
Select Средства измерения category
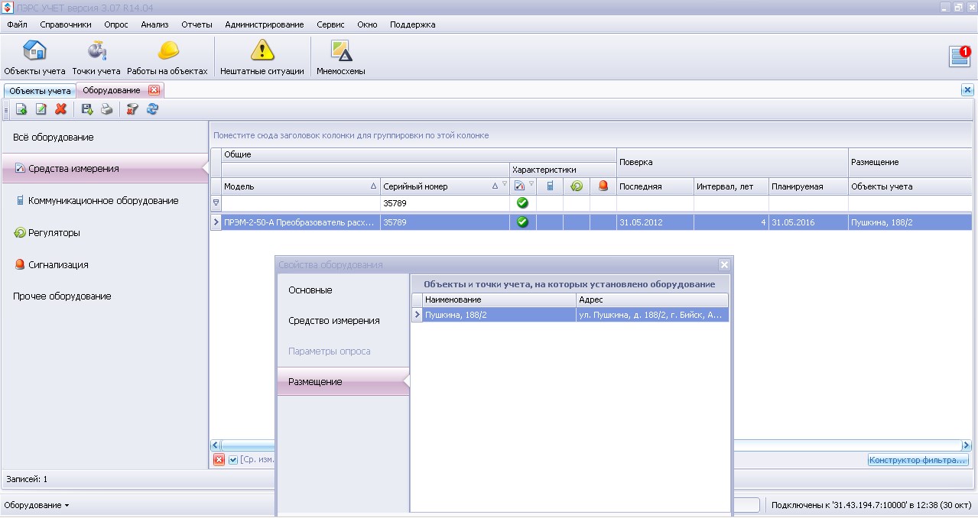pos(105,169)
